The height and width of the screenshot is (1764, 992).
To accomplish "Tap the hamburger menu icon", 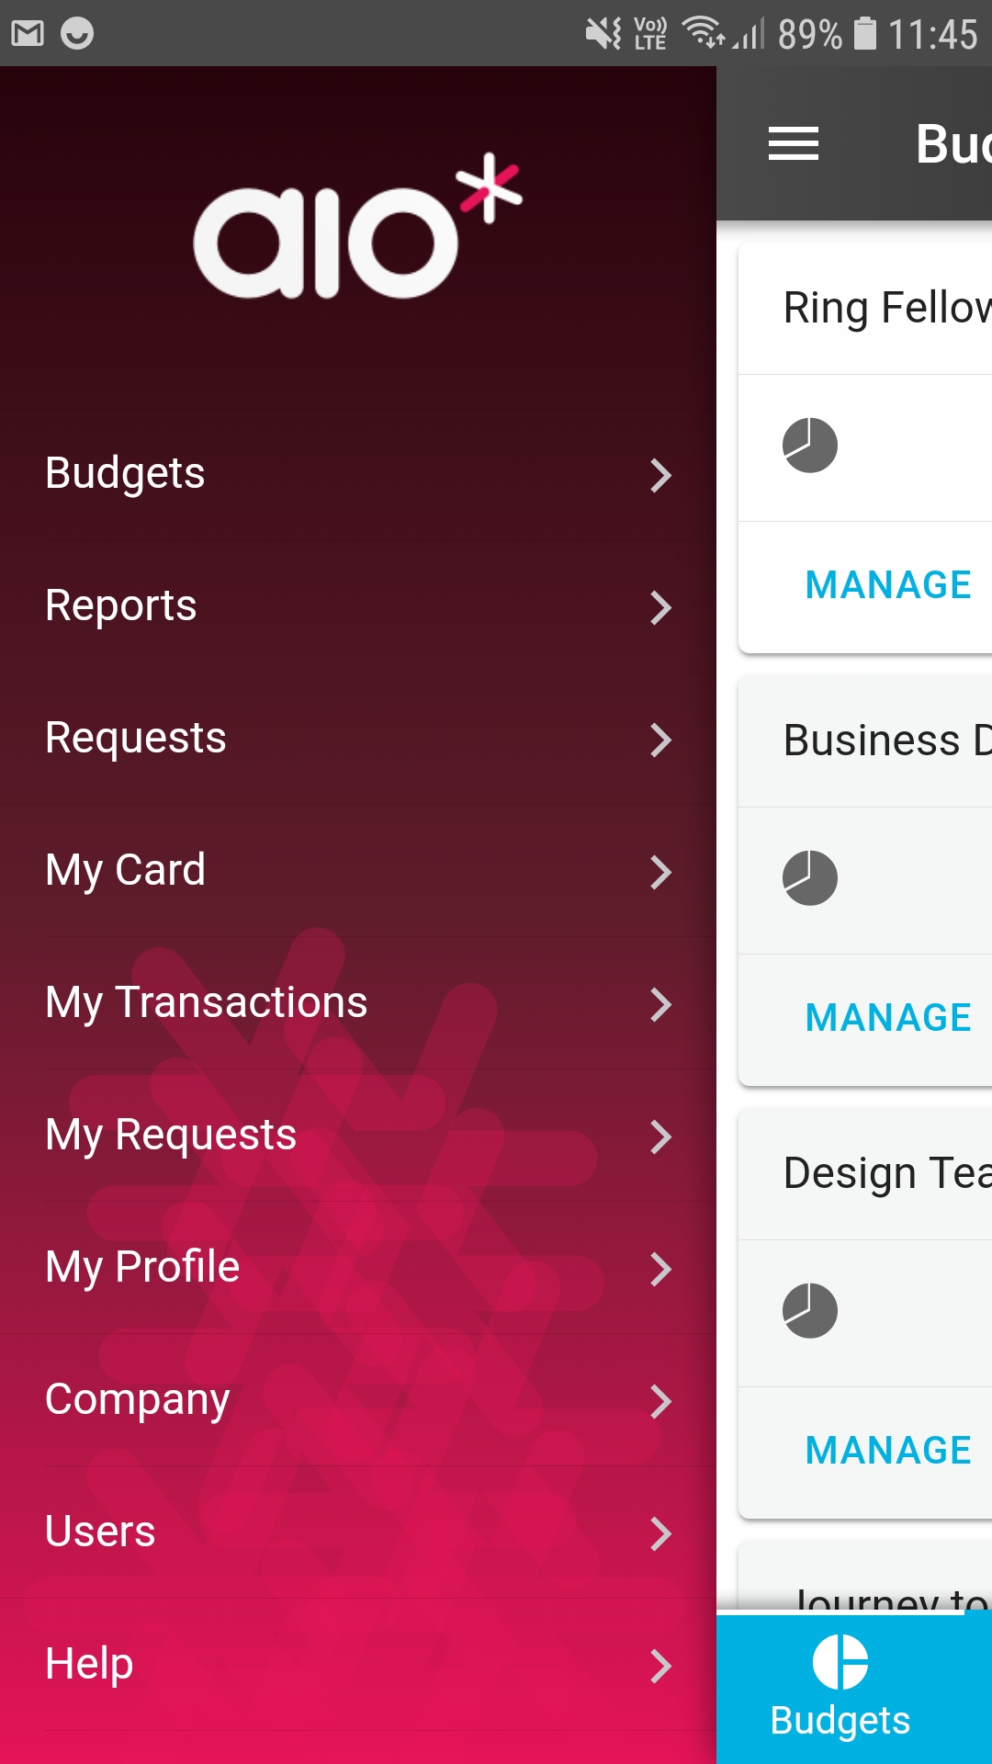I will click(793, 143).
